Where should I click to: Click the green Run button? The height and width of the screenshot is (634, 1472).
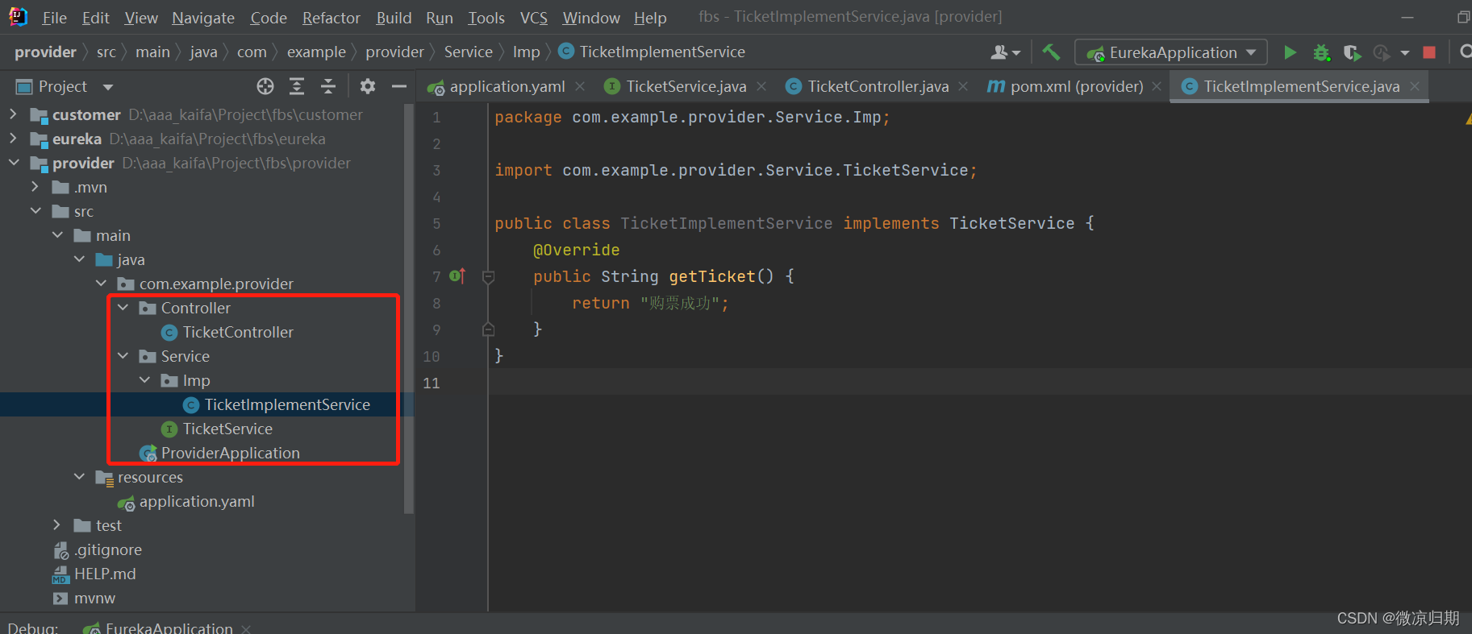point(1290,52)
